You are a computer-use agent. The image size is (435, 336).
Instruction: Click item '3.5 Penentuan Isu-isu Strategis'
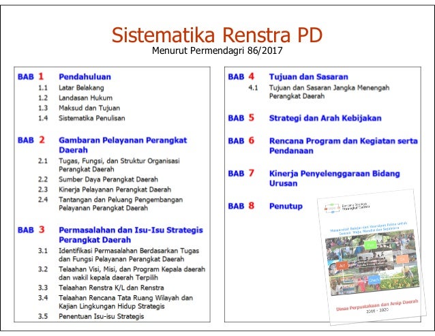tap(91, 316)
